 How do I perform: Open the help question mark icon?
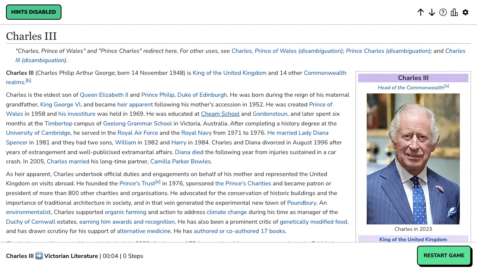coord(443,12)
